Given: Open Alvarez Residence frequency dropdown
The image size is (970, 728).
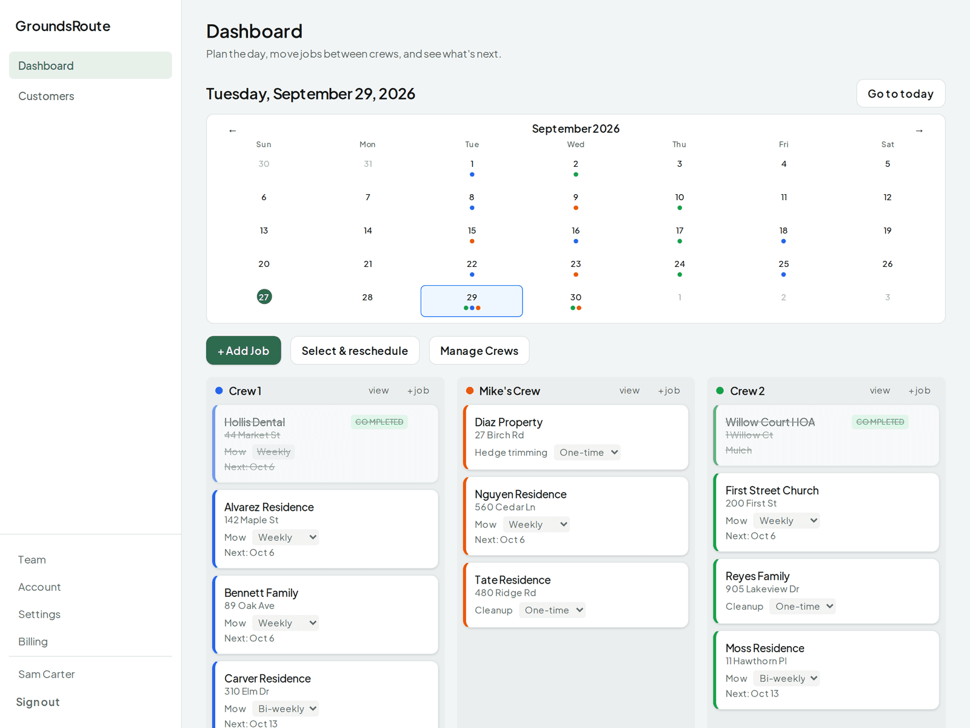Looking at the screenshot, I should (x=286, y=538).
